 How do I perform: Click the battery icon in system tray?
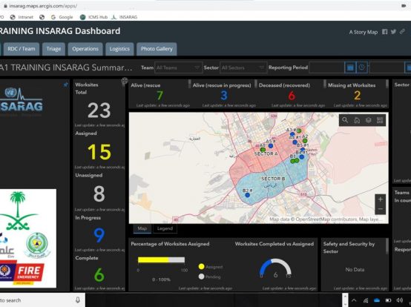point(388,300)
